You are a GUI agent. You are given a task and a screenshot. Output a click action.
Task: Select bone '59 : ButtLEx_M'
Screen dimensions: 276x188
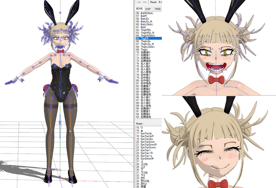pyautogui.click(x=149, y=22)
